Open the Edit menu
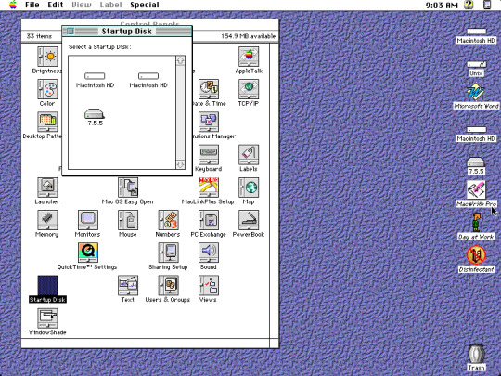Viewport: 501px width, 376px height. click(56, 5)
